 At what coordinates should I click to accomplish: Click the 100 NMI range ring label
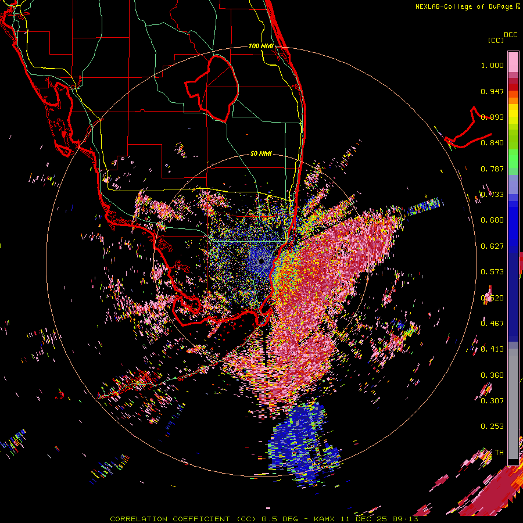point(261,46)
